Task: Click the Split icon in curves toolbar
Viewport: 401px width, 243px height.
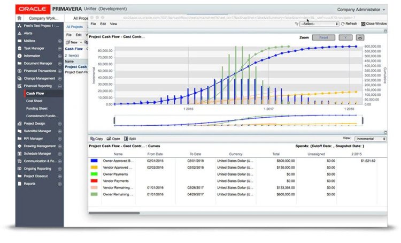Action: point(126,139)
